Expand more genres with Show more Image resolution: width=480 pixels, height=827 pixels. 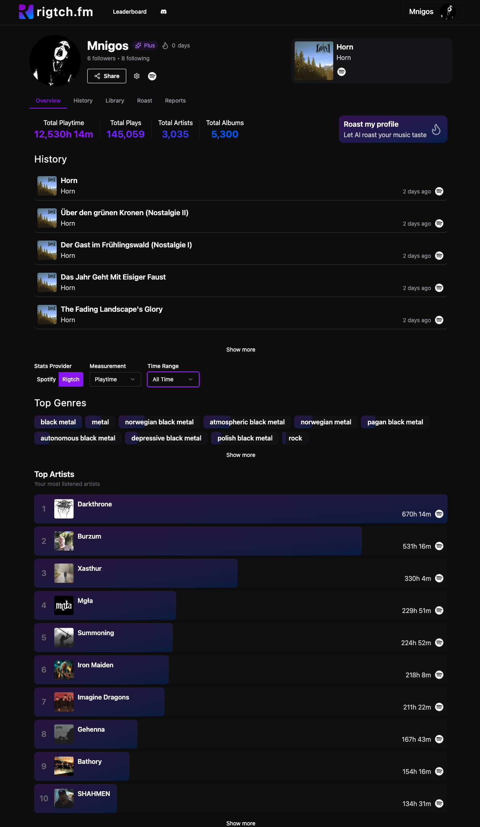(x=240, y=455)
